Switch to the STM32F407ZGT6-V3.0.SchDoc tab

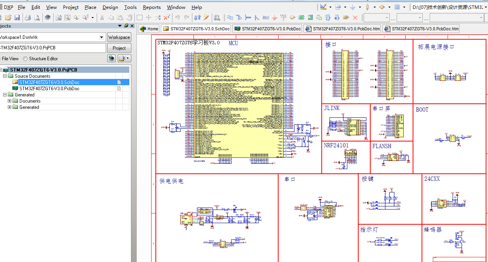[x=196, y=29]
